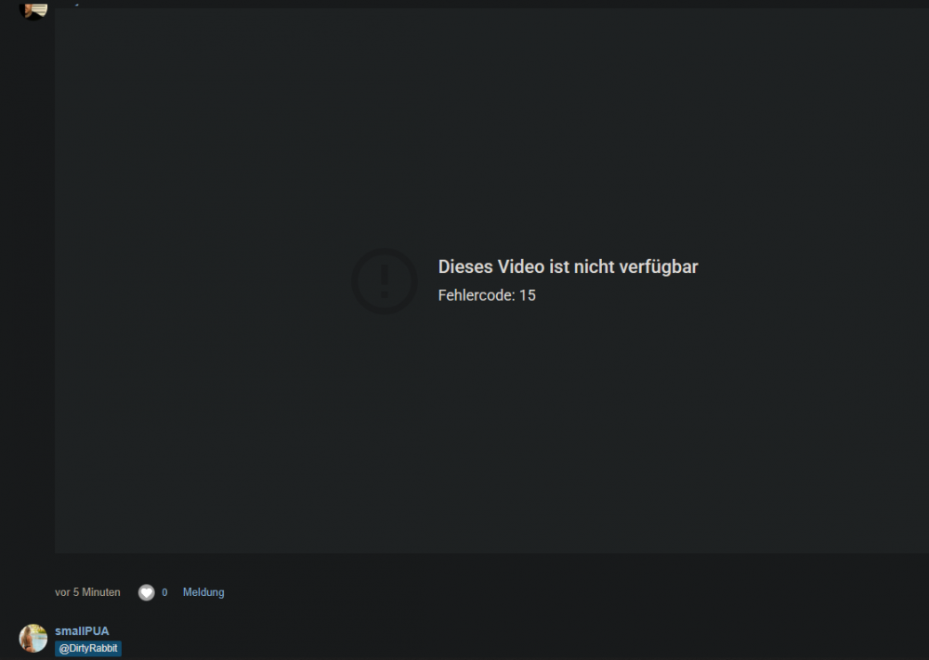Viewport: 929px width, 660px height.
Task: Click the number 15 in the error code
Action: (528, 296)
